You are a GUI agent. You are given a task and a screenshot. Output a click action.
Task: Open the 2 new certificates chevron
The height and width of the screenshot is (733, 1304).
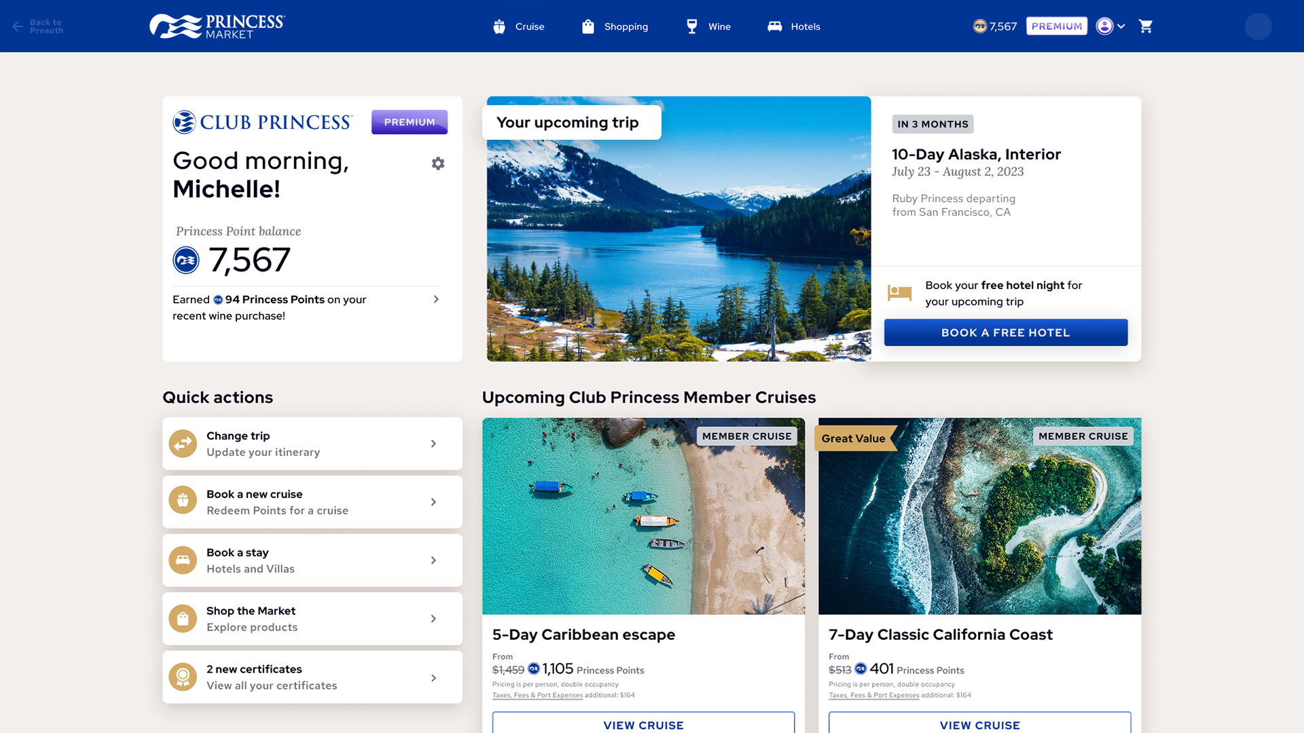[x=433, y=678]
